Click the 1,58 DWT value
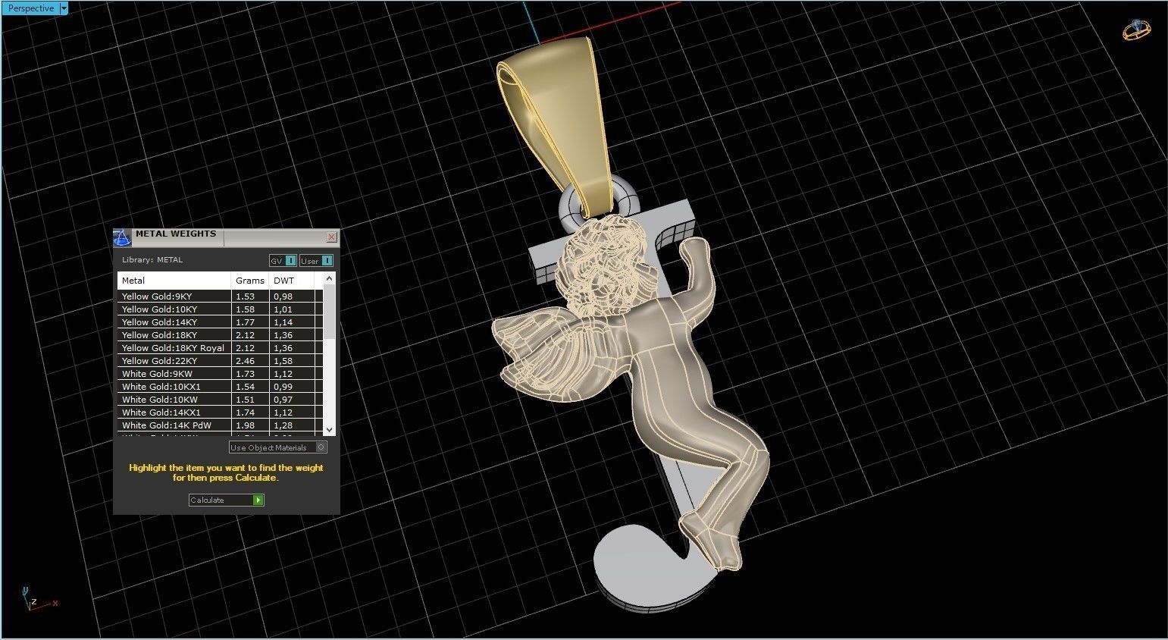Viewport: 1168px width, 640px height. click(x=283, y=361)
